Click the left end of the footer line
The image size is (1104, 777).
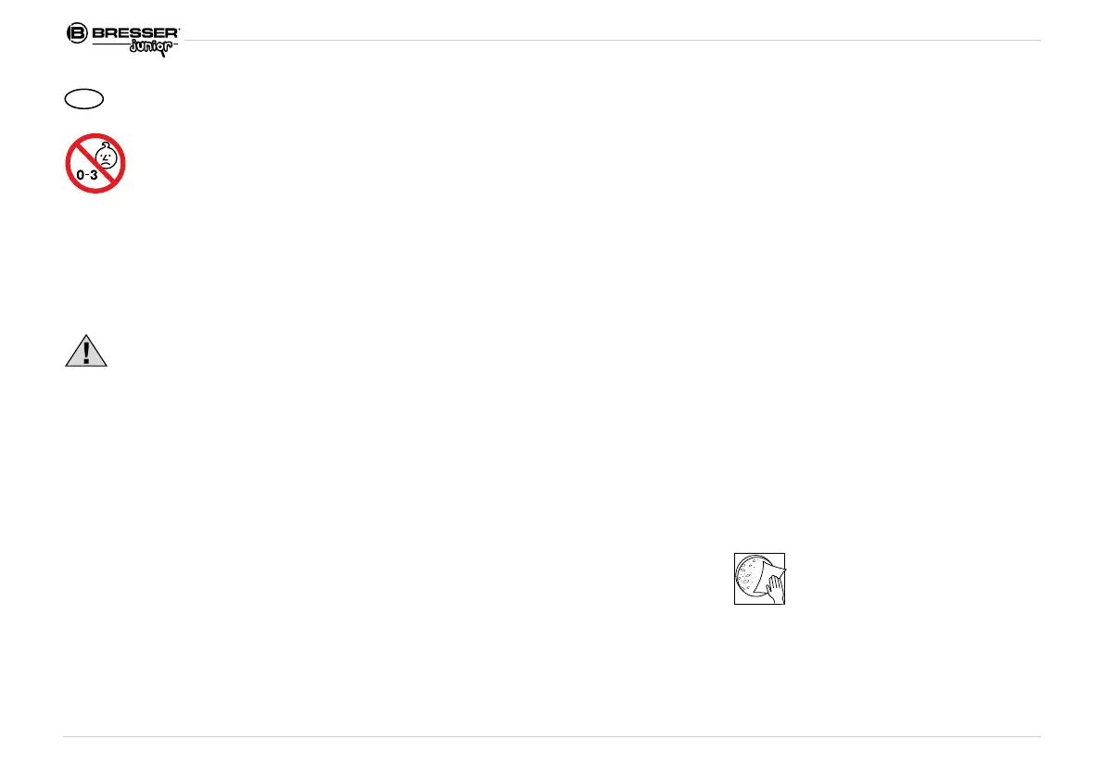click(x=66, y=737)
